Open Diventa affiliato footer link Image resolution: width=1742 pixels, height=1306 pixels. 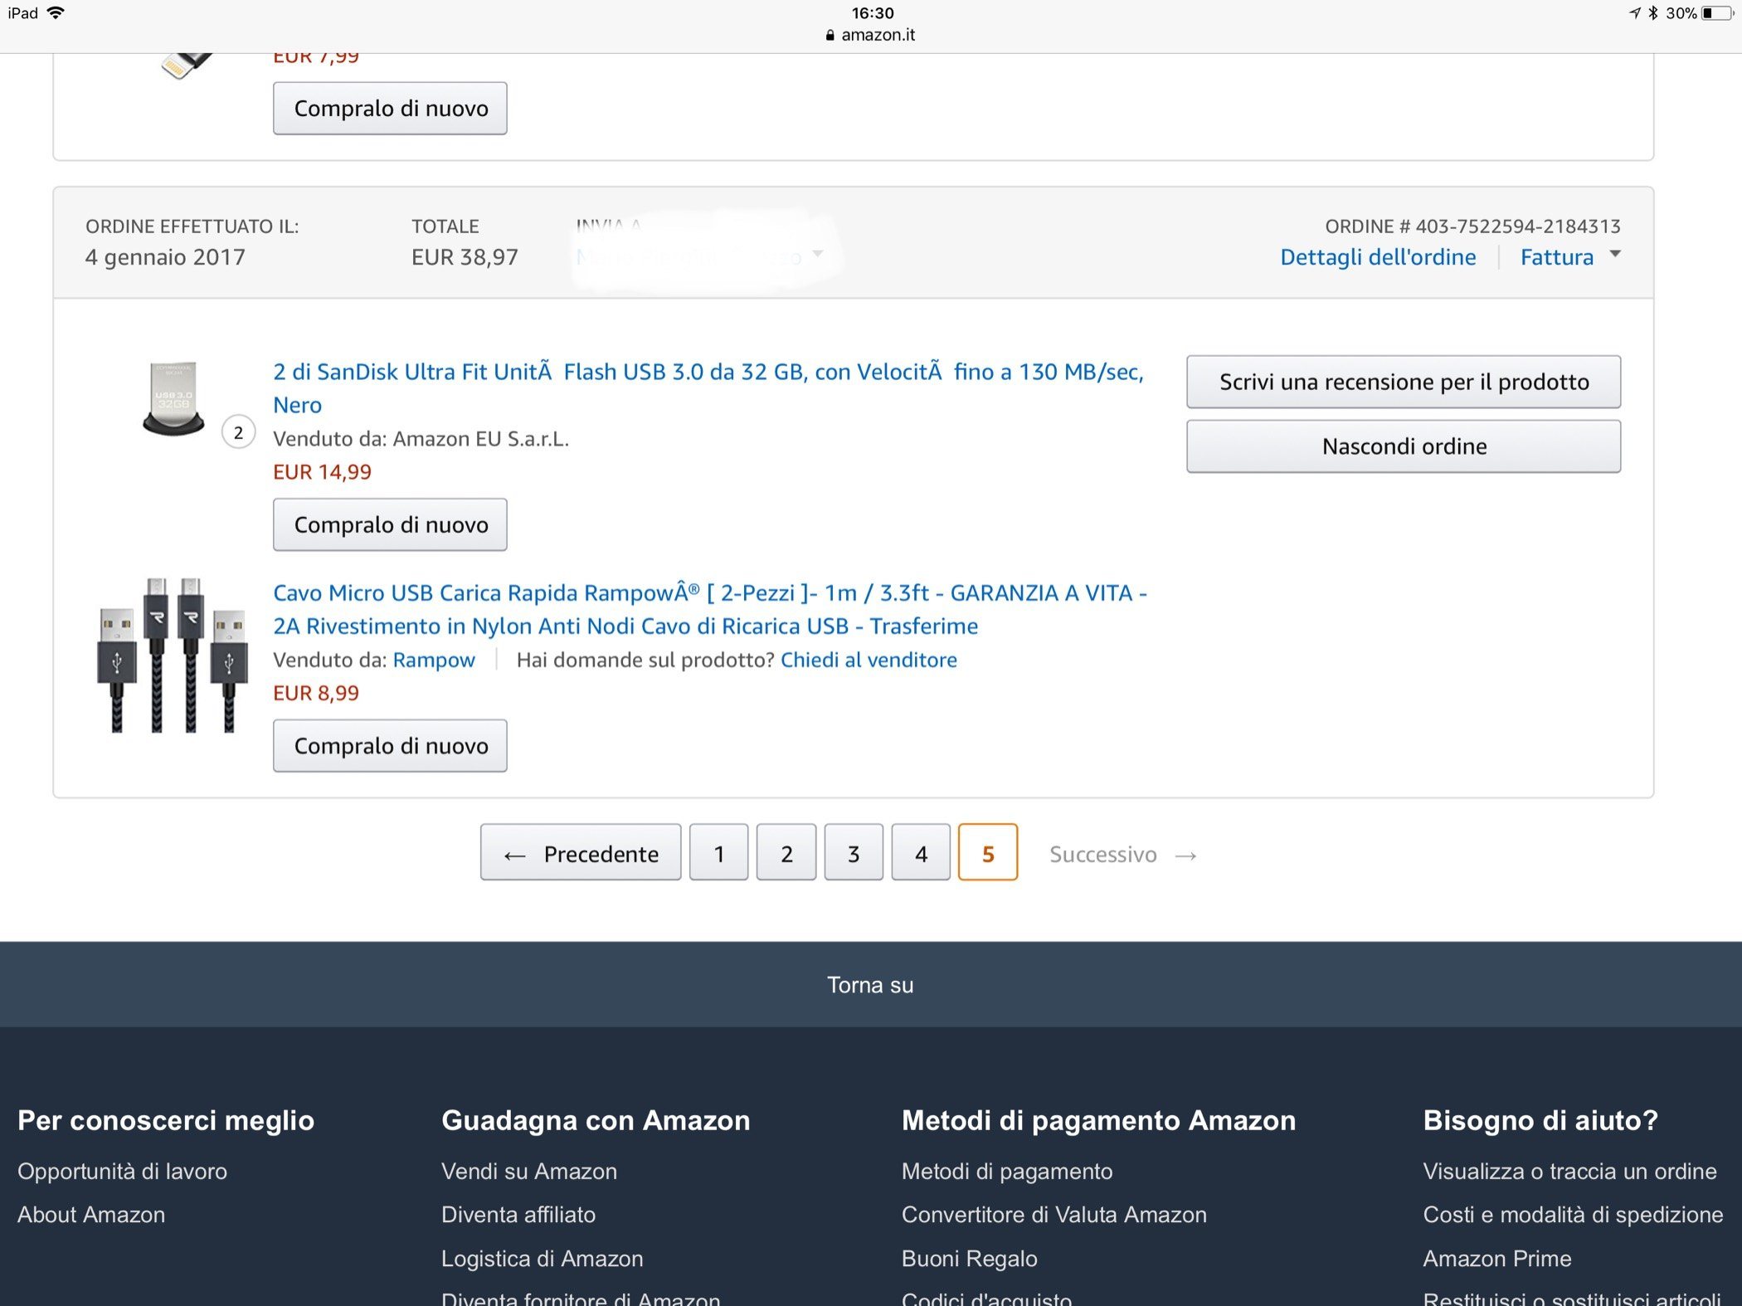(x=518, y=1215)
